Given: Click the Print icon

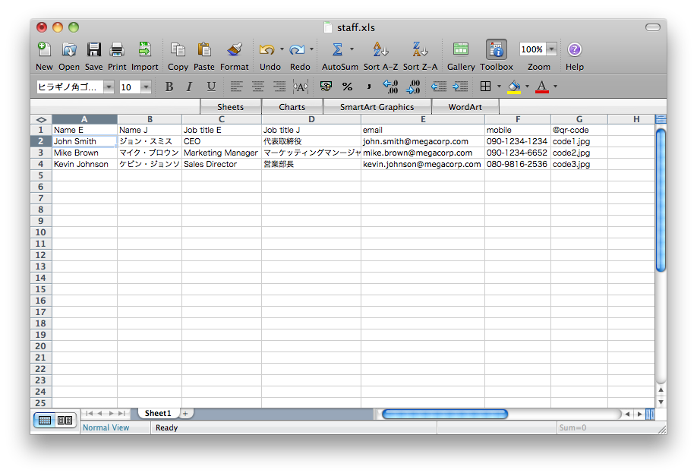Looking at the screenshot, I should tap(117, 50).
